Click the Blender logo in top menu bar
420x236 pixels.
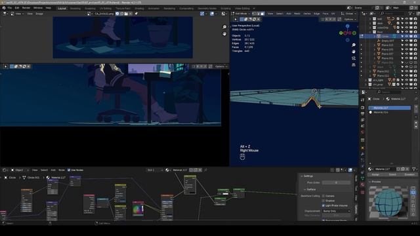point(4,8)
